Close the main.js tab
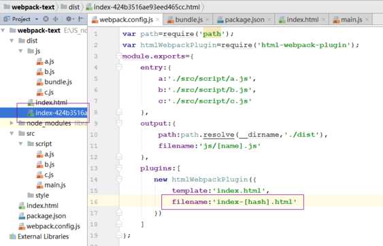The image size is (383, 246). 367,20
